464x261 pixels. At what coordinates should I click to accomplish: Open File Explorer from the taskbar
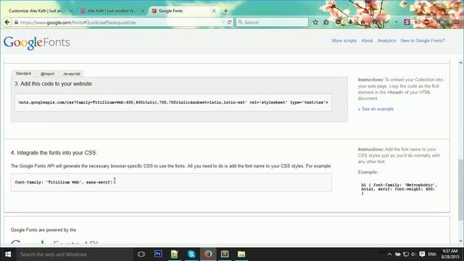tap(241, 254)
